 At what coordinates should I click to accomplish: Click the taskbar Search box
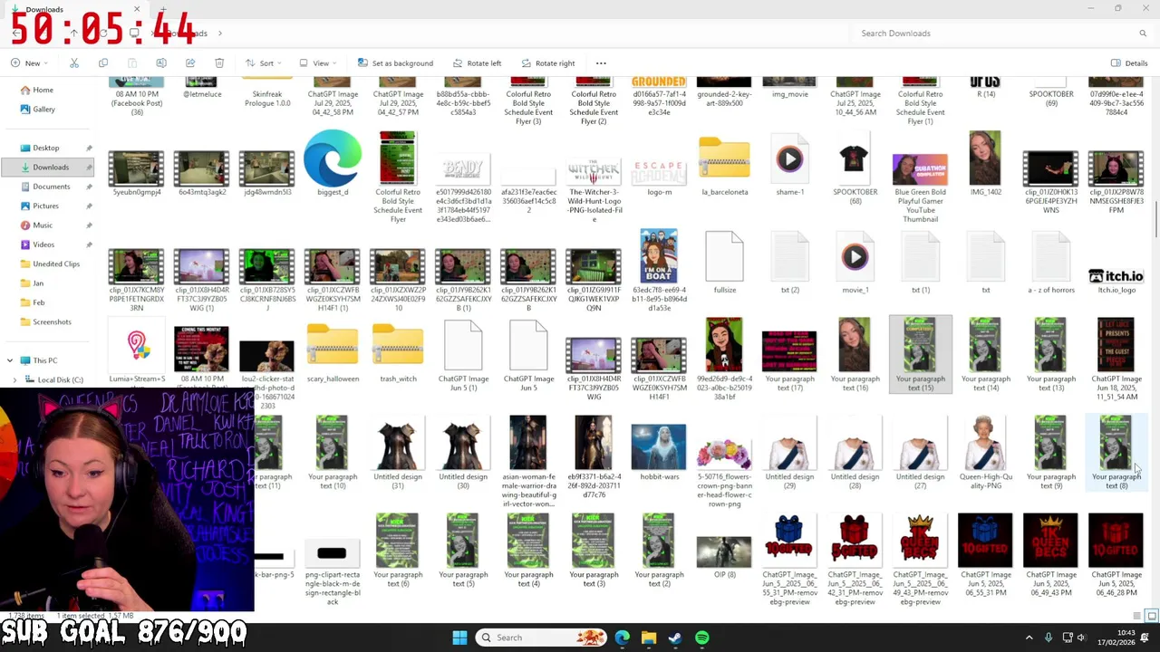[542, 638]
